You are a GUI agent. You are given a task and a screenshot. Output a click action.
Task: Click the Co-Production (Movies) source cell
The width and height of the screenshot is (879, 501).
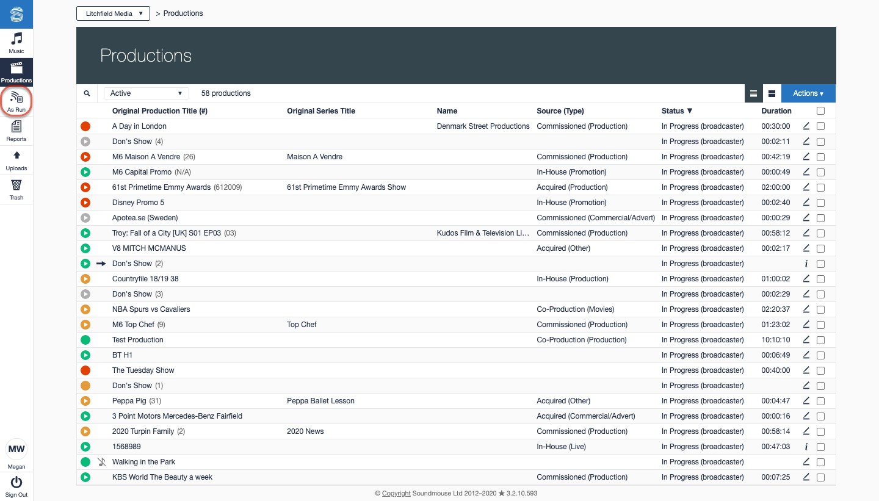pos(576,309)
